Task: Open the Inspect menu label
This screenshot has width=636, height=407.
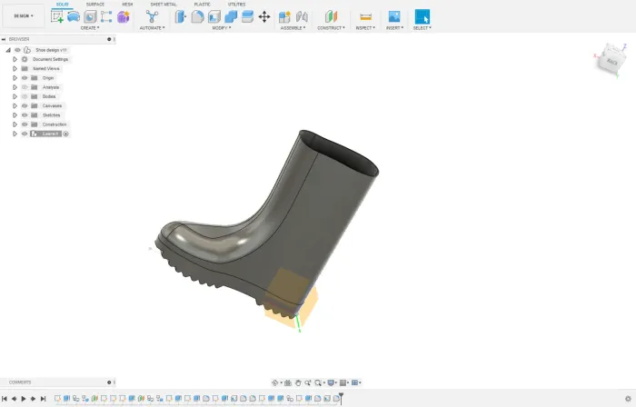Action: pyautogui.click(x=365, y=28)
